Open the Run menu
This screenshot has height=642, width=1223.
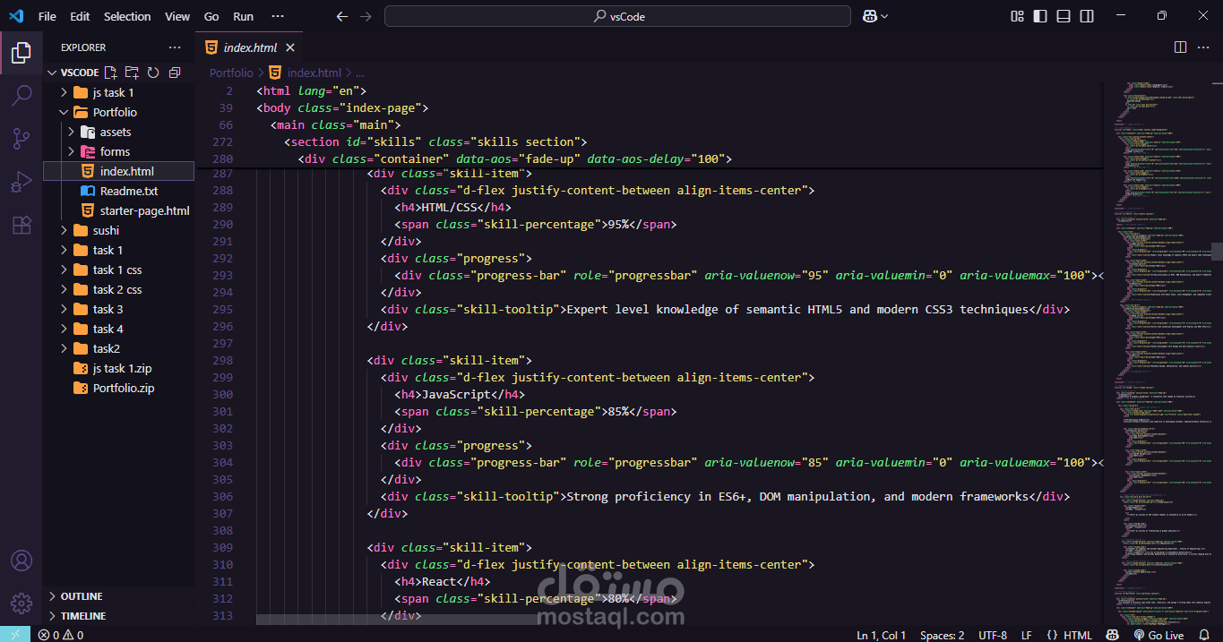pyautogui.click(x=243, y=16)
